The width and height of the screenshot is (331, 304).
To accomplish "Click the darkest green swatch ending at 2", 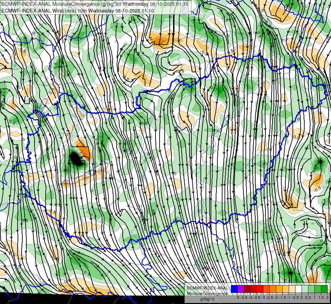I will point(324,289).
